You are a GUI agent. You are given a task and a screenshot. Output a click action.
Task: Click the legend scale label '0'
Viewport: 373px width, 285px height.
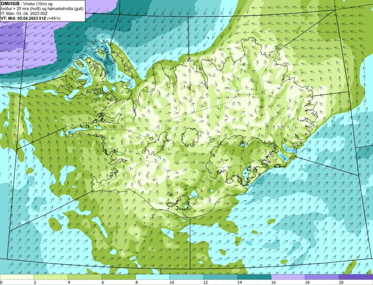point(1,282)
